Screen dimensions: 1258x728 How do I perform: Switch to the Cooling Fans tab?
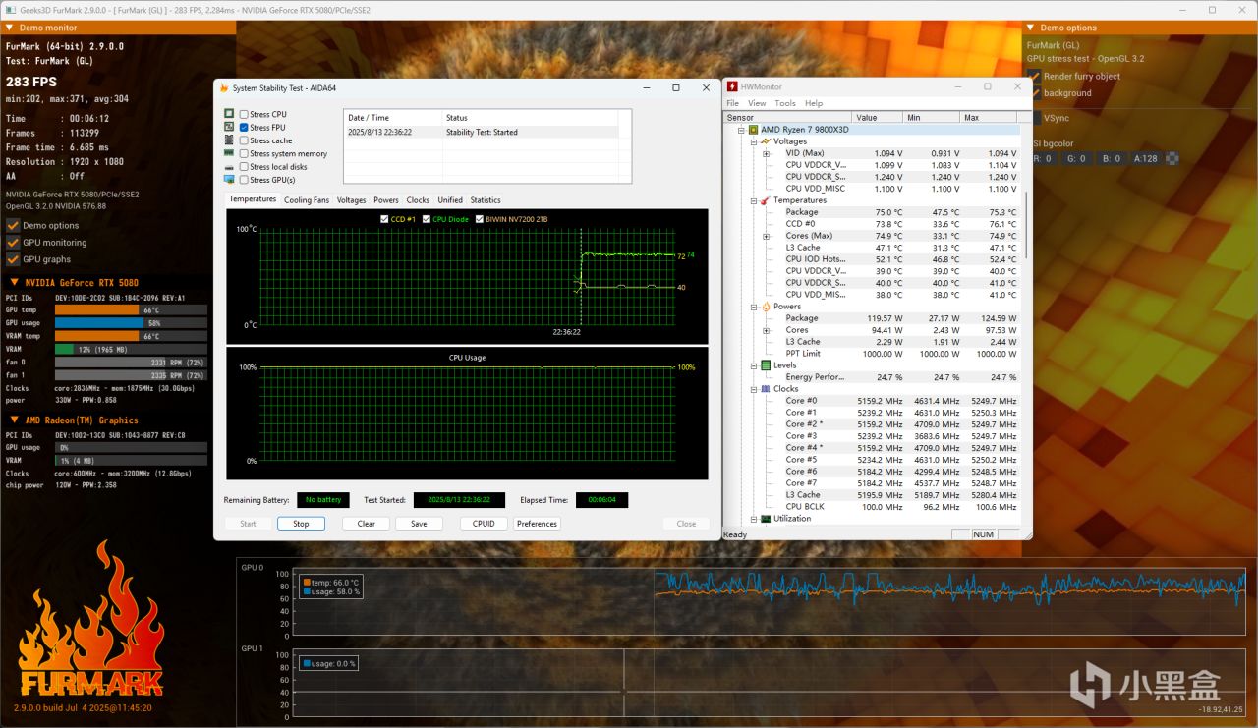coord(307,200)
